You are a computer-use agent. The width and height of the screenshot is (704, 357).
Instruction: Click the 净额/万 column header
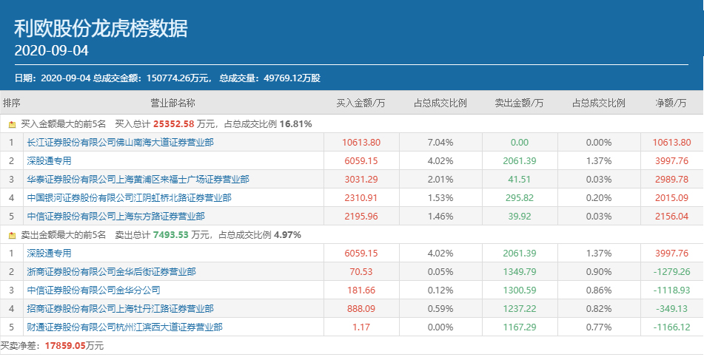pyautogui.click(x=671, y=103)
